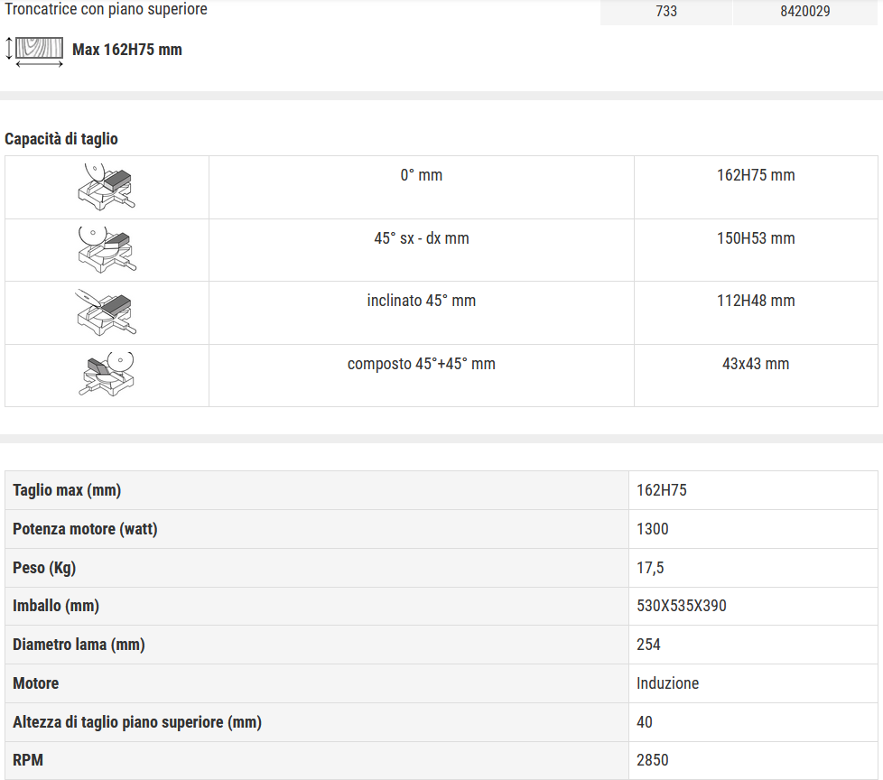Click the Motore value Induzione
The height and width of the screenshot is (780, 883).
coord(668,683)
